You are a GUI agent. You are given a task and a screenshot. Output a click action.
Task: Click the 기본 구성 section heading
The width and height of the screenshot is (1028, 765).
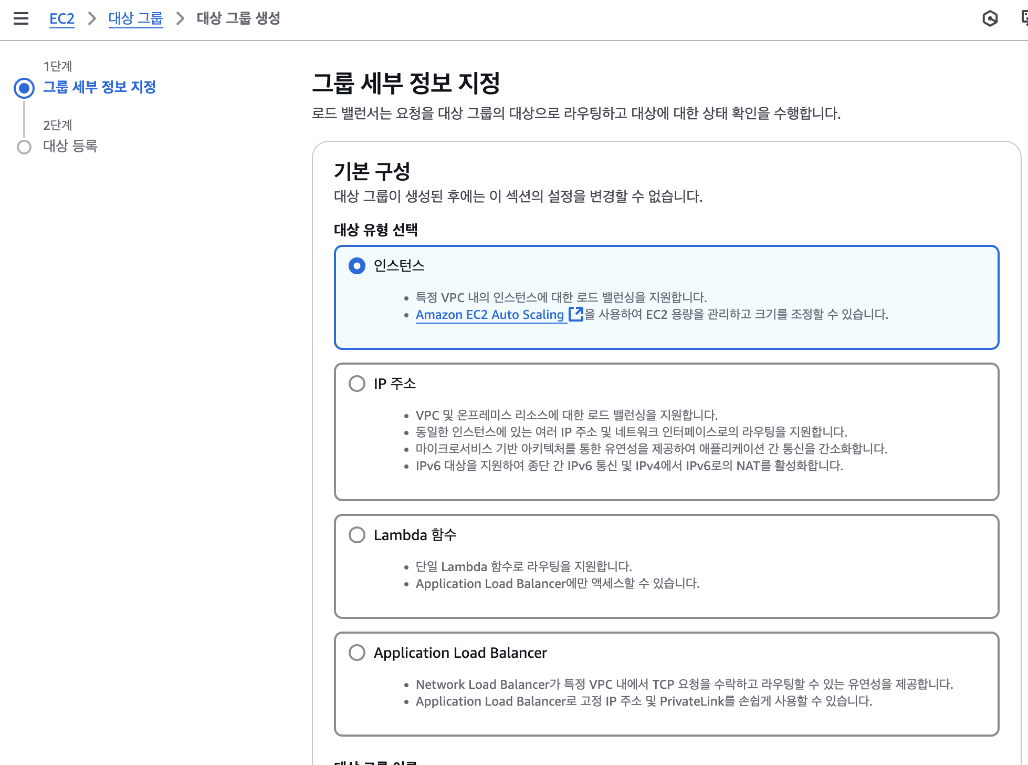pos(372,171)
